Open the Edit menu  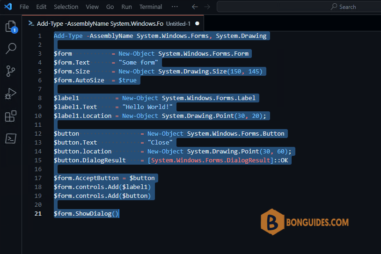tap(41, 7)
